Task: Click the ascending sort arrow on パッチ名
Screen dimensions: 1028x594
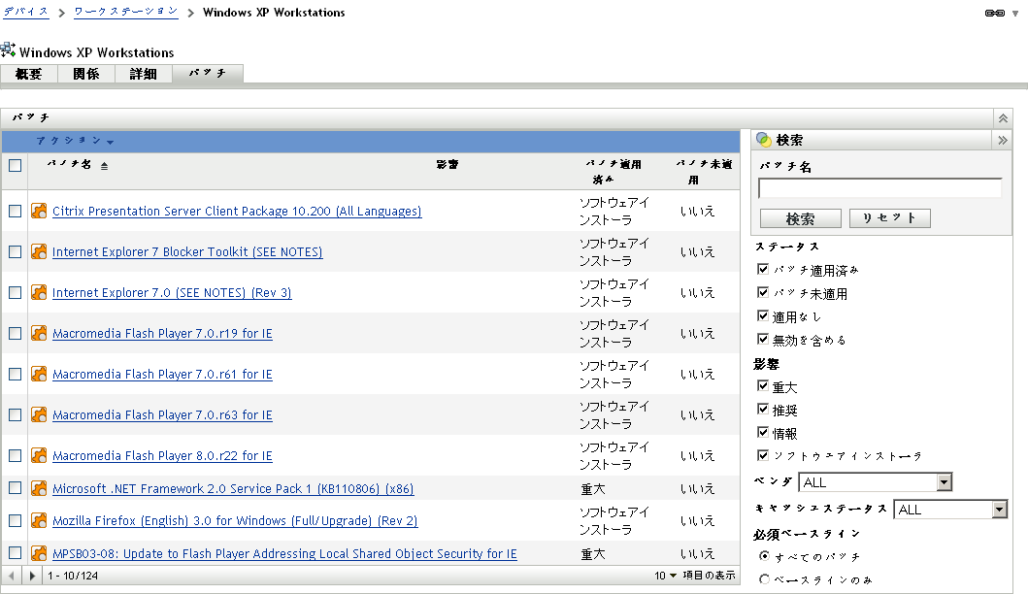Action: pos(105,165)
